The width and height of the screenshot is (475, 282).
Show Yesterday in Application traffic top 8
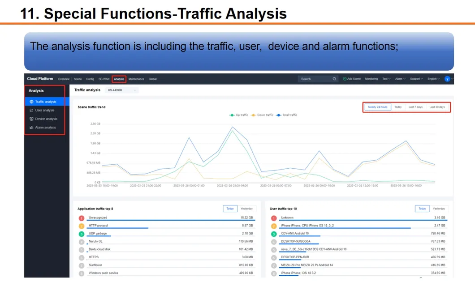point(246,209)
